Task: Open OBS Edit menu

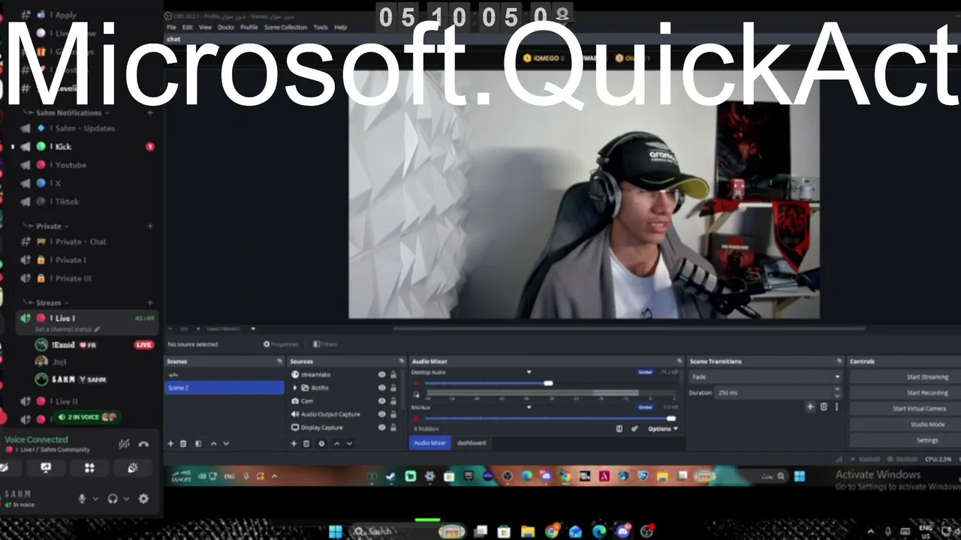Action: 188,27
